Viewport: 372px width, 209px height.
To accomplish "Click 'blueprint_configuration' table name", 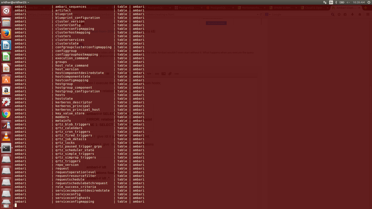I will [x=77, y=18].
